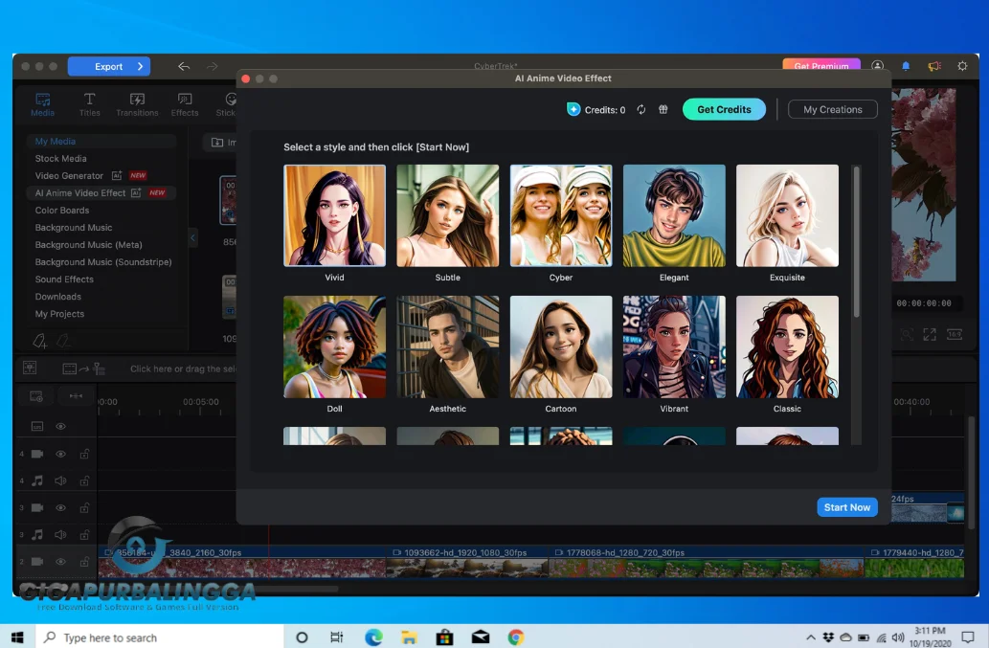Click the Get Credits button
Screen dimensions: 989x648
tap(724, 109)
